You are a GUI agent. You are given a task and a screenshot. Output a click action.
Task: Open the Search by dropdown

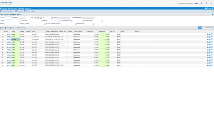24,18
